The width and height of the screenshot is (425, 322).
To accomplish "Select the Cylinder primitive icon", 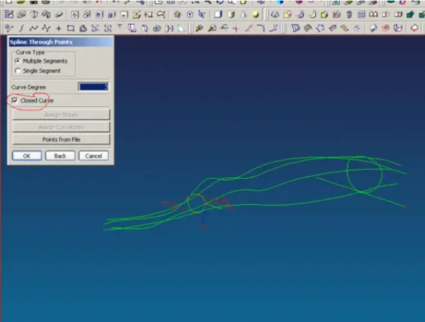I will [231, 14].
